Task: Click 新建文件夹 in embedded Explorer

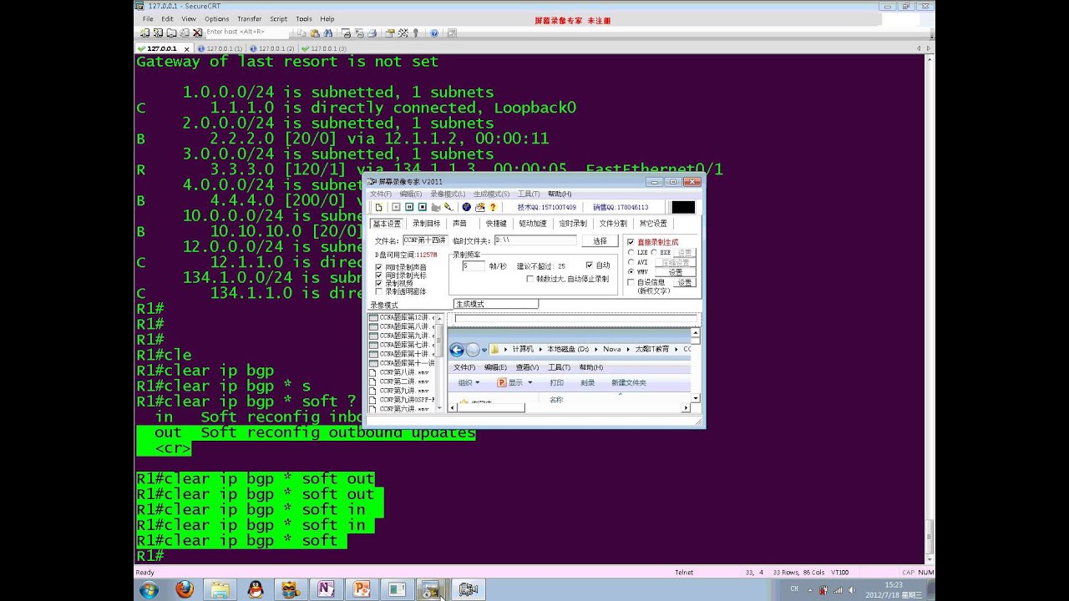Action: (628, 382)
